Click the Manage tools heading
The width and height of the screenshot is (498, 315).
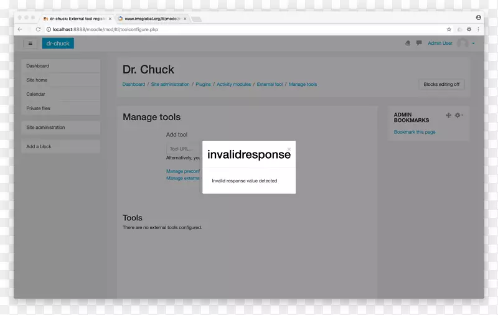click(x=151, y=117)
